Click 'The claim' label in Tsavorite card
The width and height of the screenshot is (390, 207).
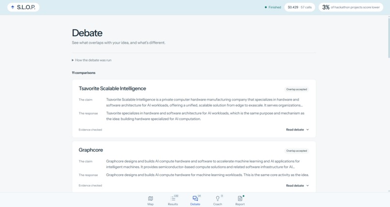[86, 100]
